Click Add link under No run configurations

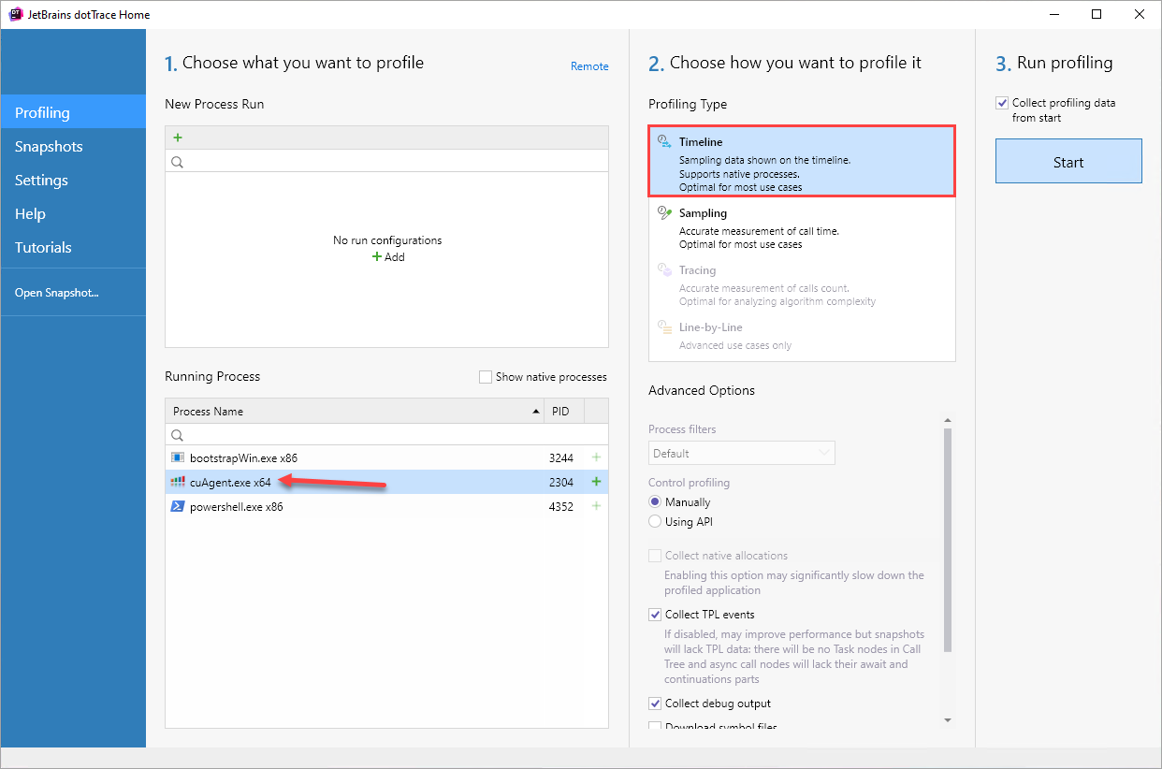[x=388, y=257]
